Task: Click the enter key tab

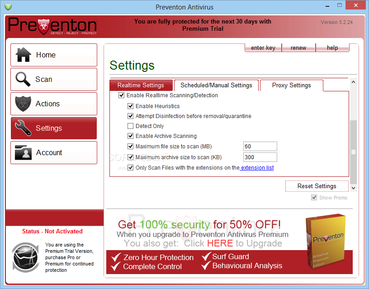Action: click(x=263, y=48)
